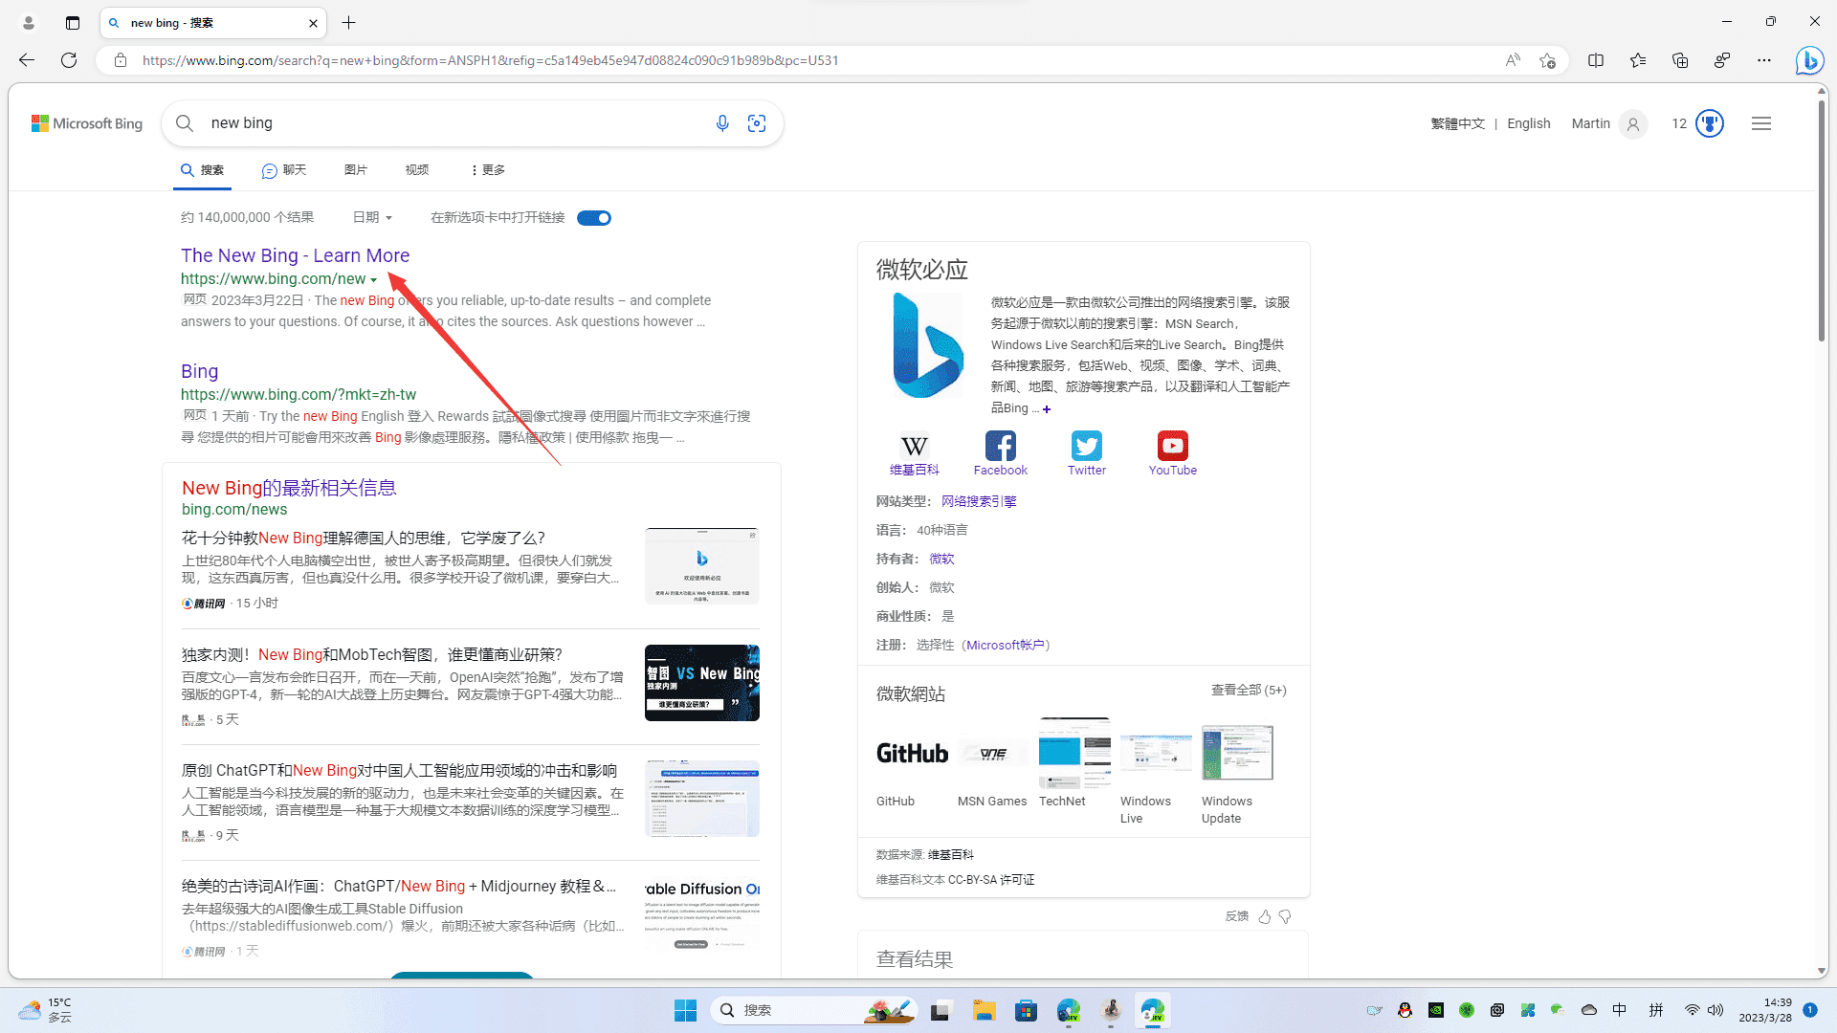
Task: Click the search magnifier in Bing search box
Action: (185, 123)
